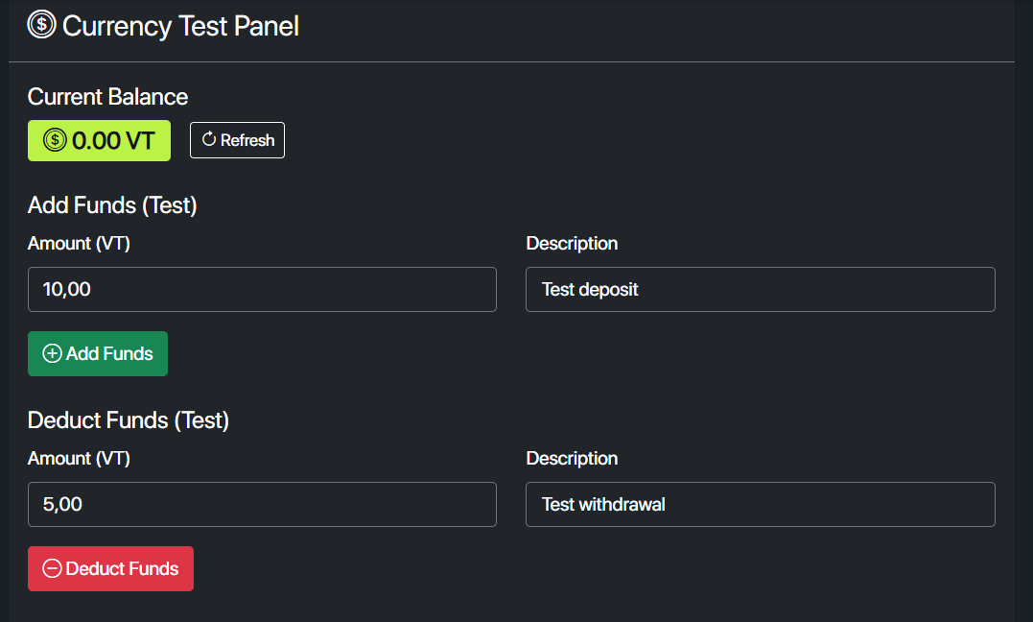This screenshot has width=1033, height=622.
Task: Click the Amount (VT) label under Add Funds
Action: pyautogui.click(x=79, y=244)
